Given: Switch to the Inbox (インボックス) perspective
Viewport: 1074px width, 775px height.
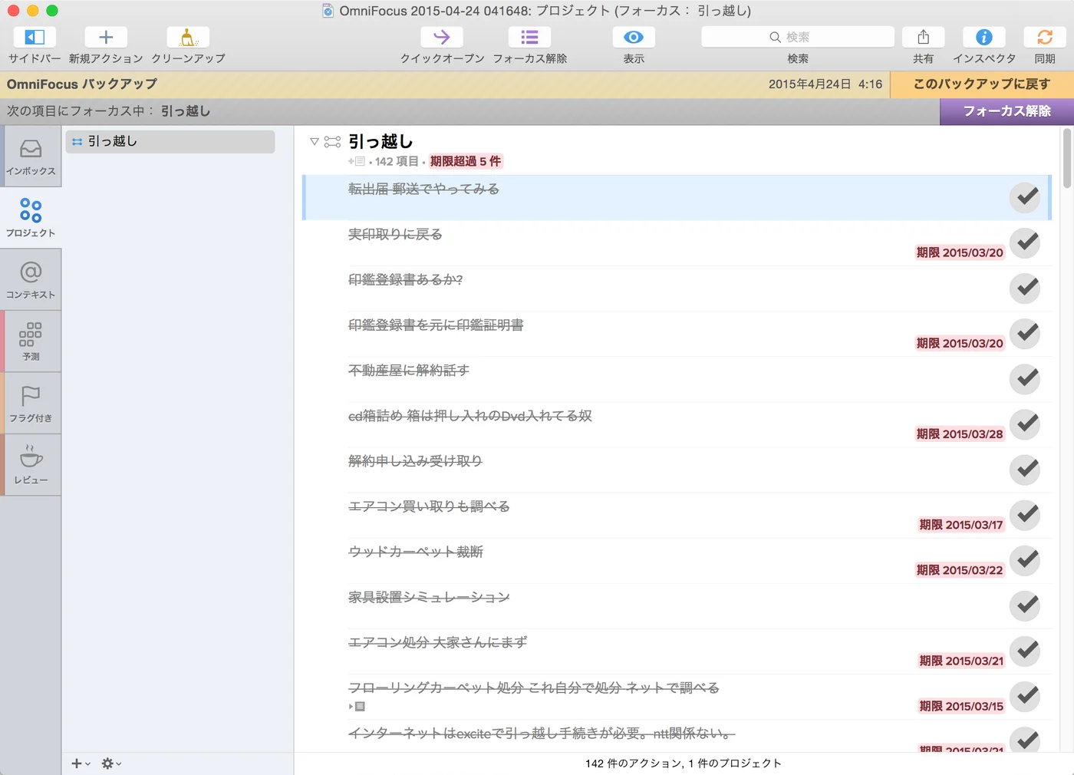Looking at the screenshot, I should pyautogui.click(x=31, y=157).
